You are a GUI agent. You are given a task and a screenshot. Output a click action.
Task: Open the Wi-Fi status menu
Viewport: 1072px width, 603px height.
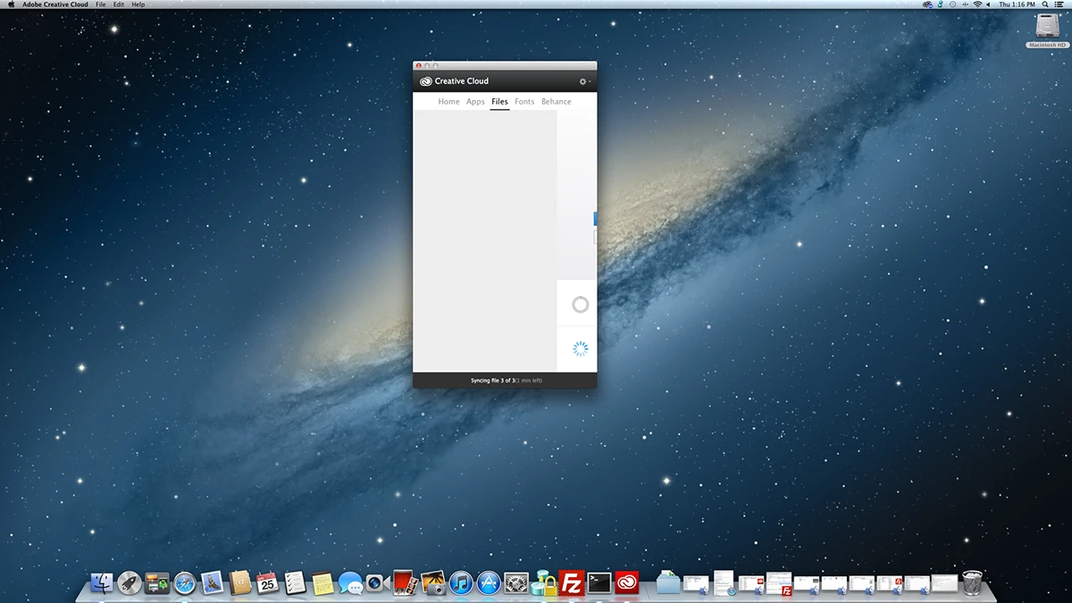pyautogui.click(x=977, y=4)
